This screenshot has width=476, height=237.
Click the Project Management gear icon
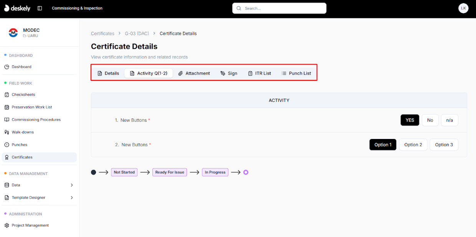coord(7,226)
